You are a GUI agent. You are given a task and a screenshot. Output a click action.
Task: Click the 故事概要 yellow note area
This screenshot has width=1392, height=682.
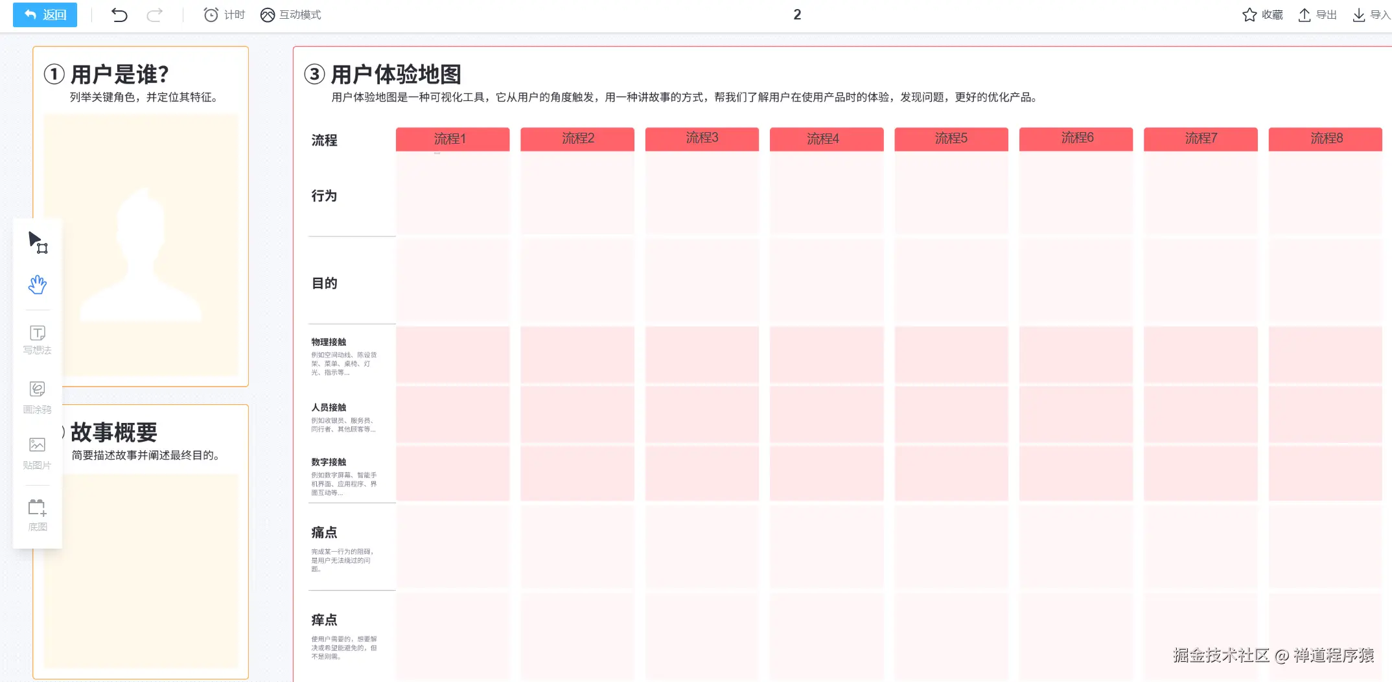[141, 571]
